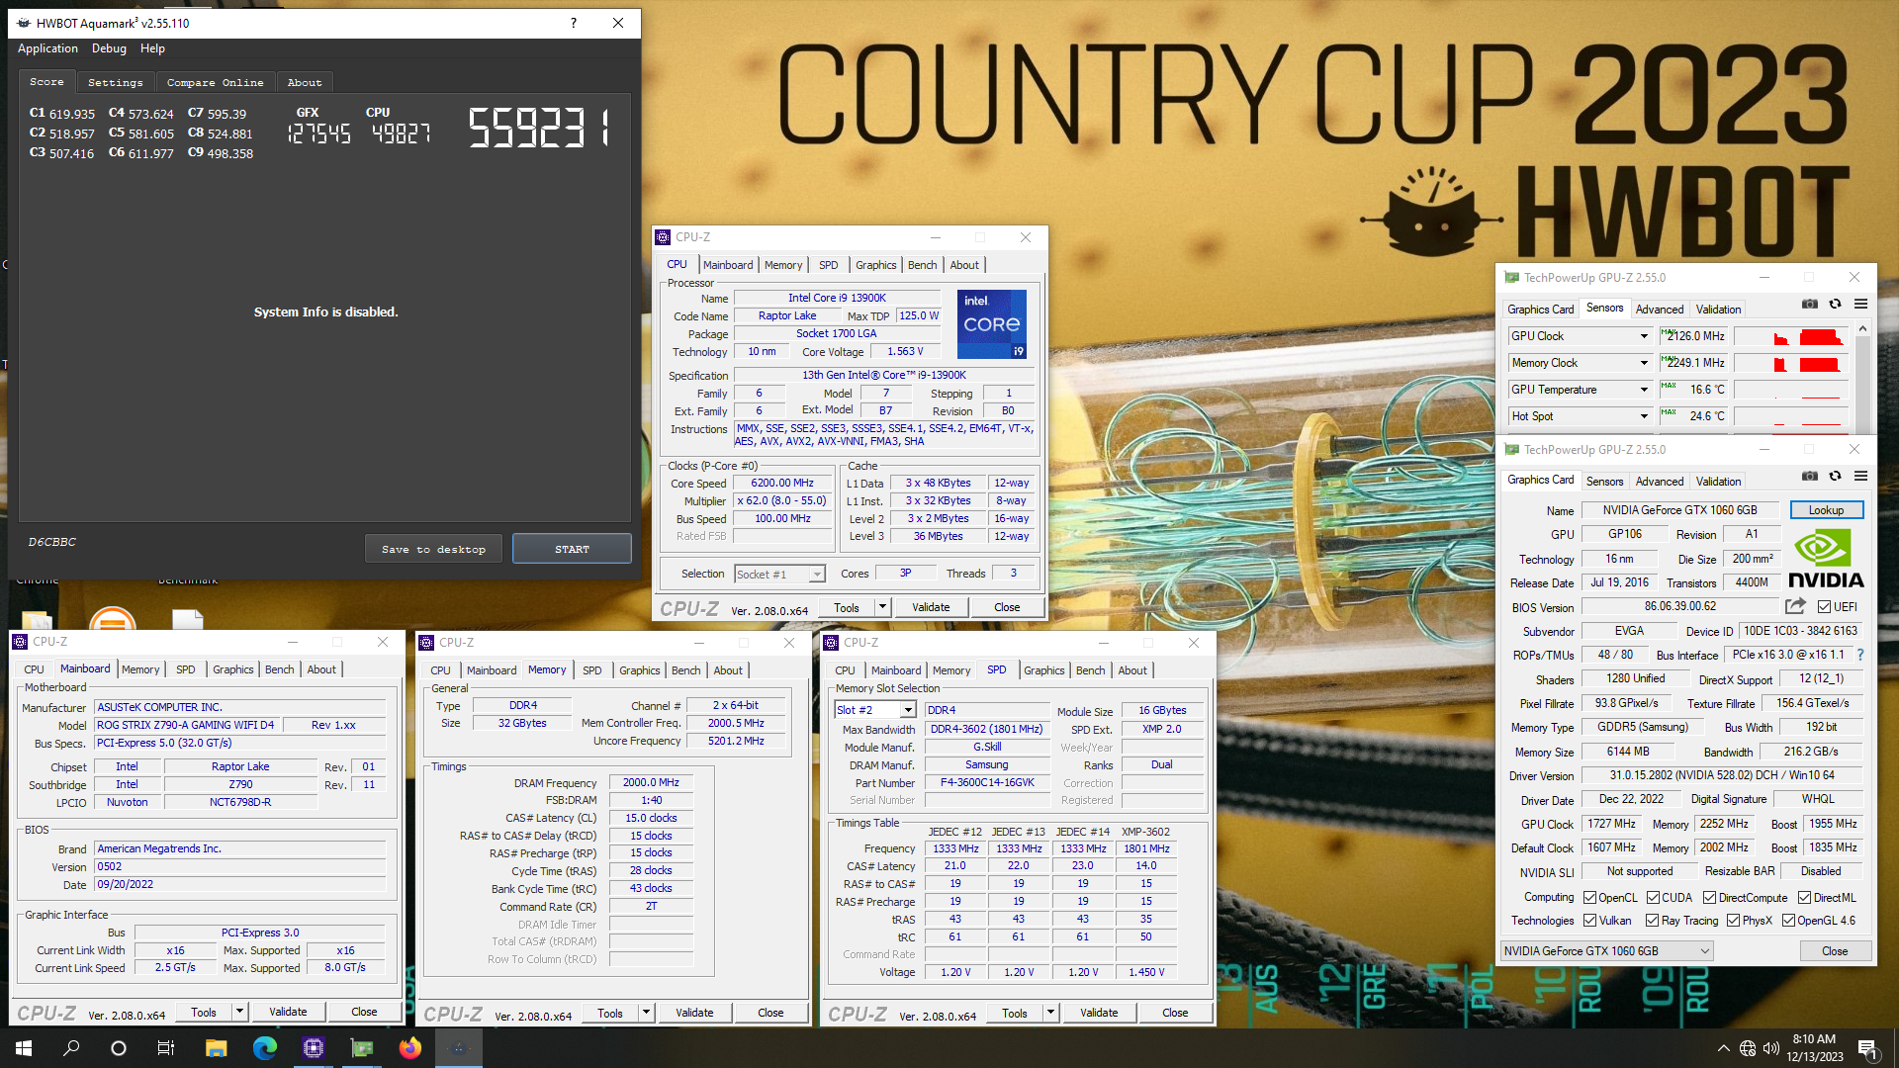Image resolution: width=1899 pixels, height=1068 pixels.
Task: Click the camera icon in GPU-Z Graphics Card window
Action: (1809, 477)
